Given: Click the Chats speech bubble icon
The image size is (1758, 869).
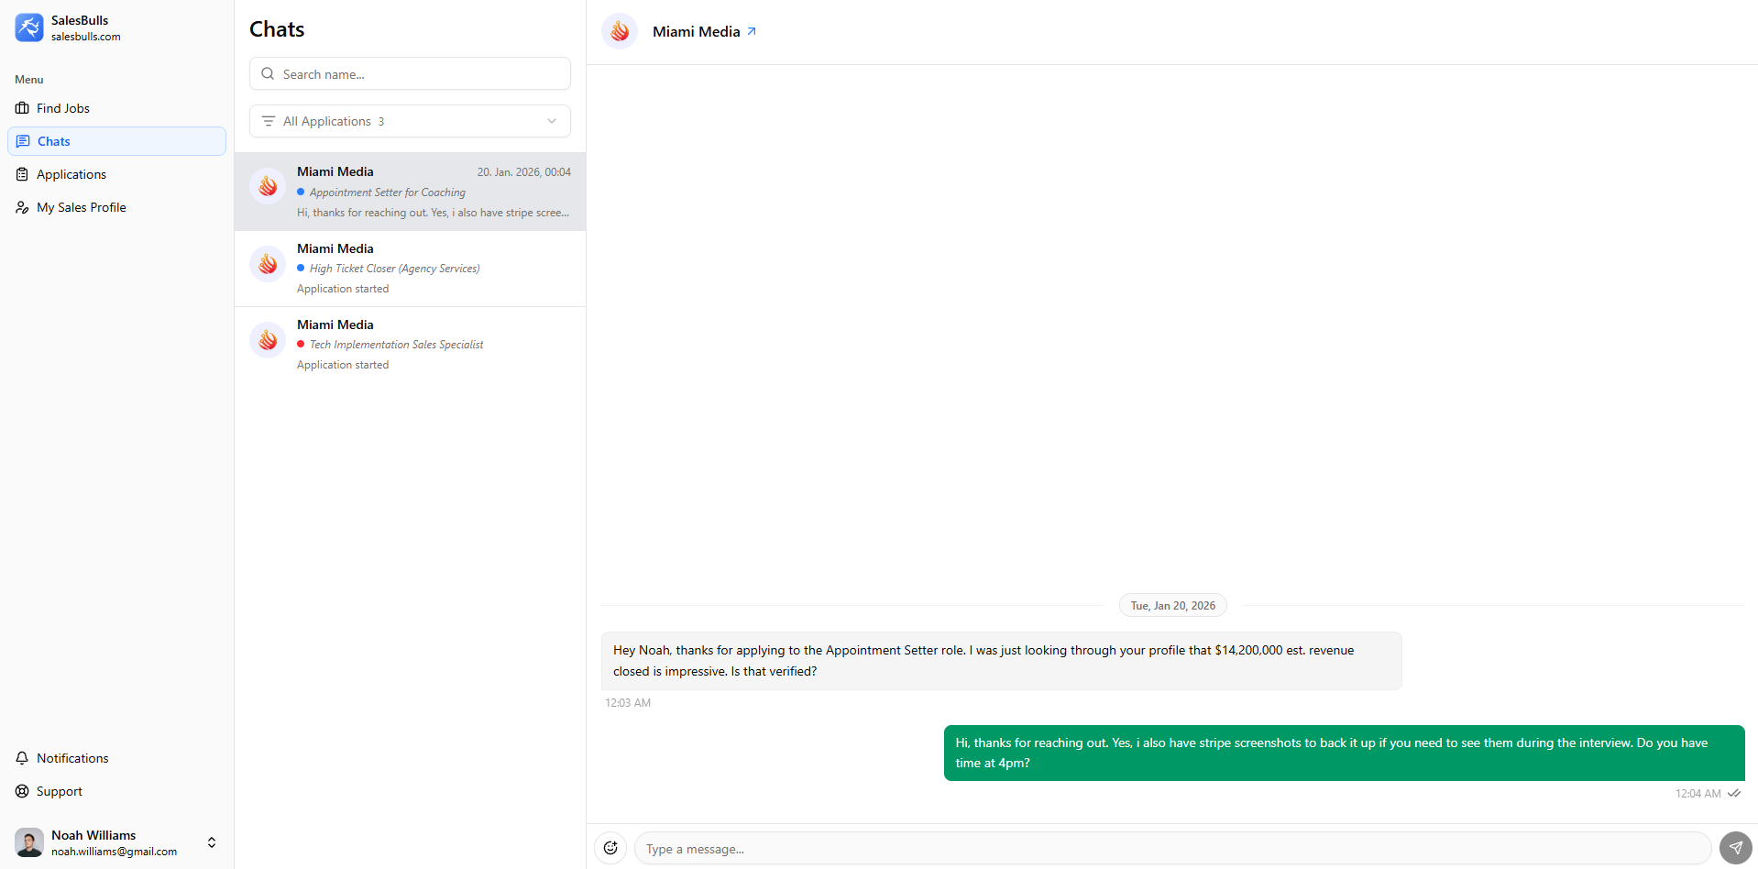Looking at the screenshot, I should [x=23, y=141].
